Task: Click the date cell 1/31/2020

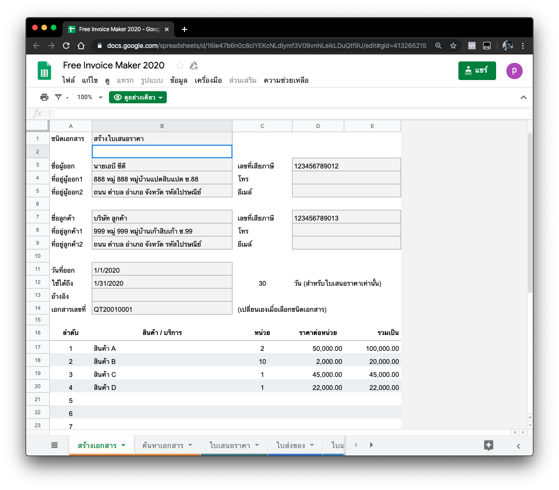Action: (x=162, y=283)
